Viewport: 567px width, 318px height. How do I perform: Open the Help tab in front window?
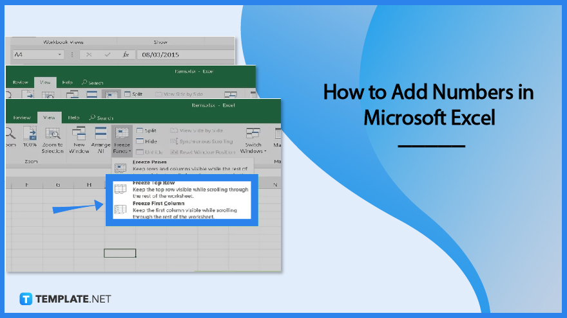pyautogui.click(x=73, y=118)
